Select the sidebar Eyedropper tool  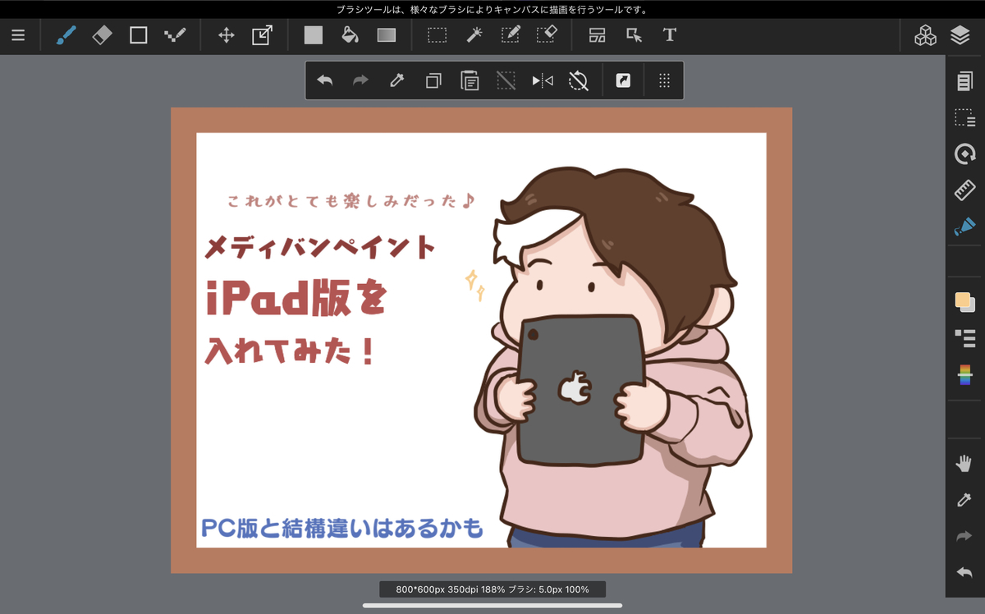[x=964, y=500]
